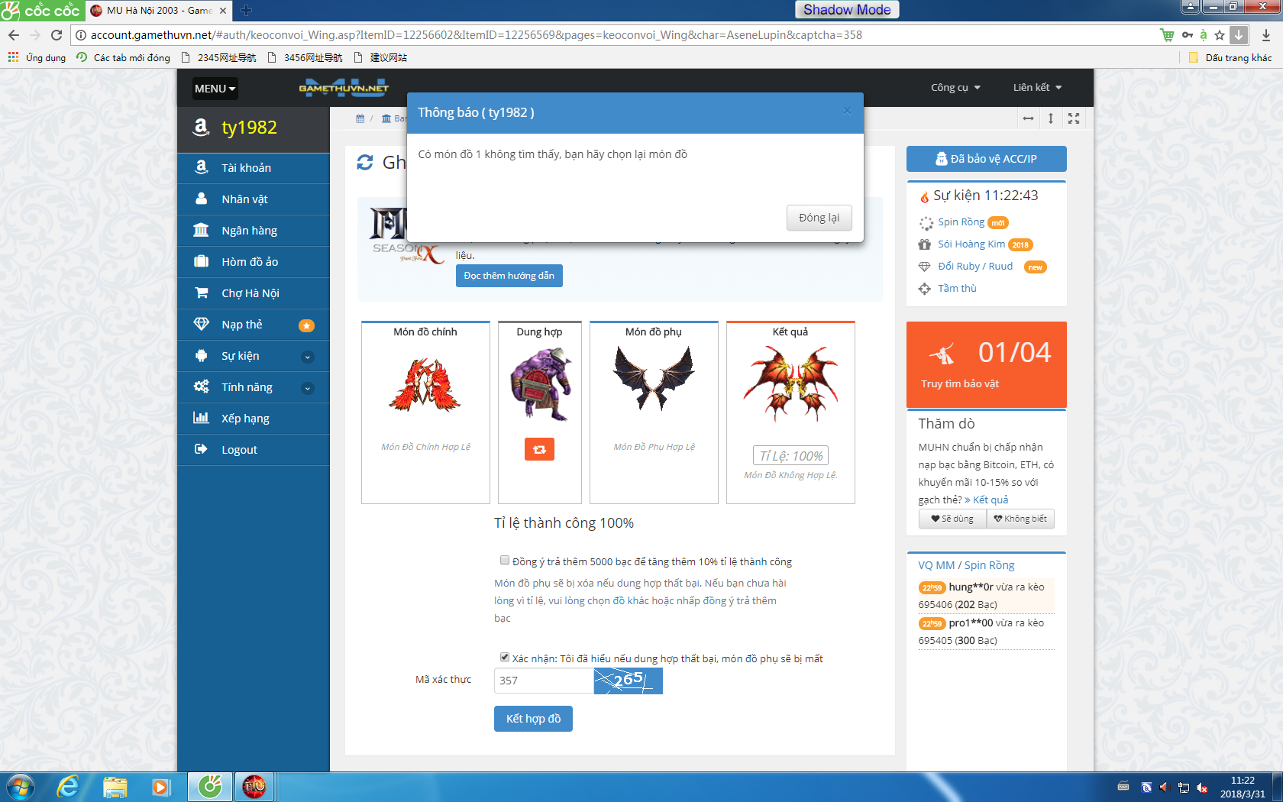
Task: Open Sói Hoàng Kim event link
Action: point(971,244)
